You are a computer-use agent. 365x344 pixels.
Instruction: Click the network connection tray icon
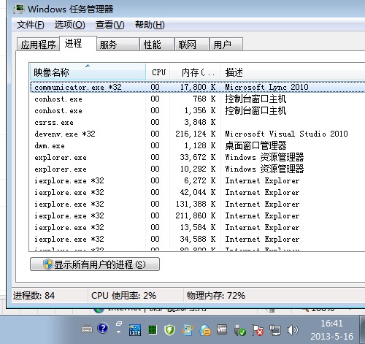[275, 330]
